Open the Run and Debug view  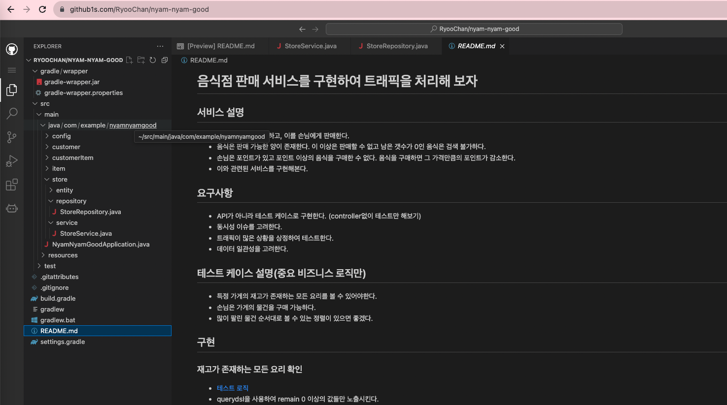12,161
